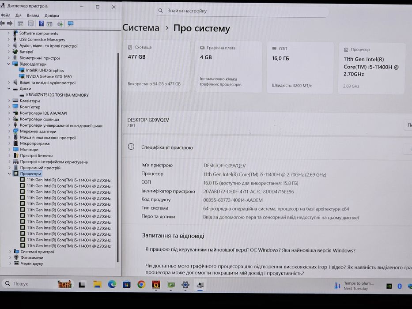
Task: Click product code 00355-60773-40614-AAOEM
Action: click(233, 200)
